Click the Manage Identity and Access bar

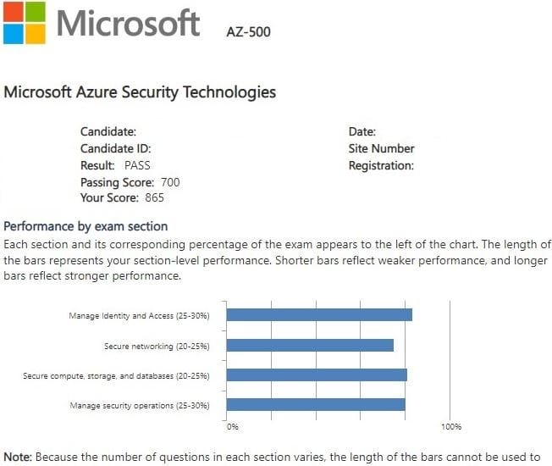[319, 315]
